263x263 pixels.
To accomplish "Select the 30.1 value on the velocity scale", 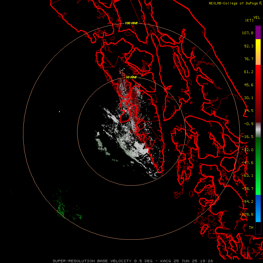I will (x=249, y=98).
